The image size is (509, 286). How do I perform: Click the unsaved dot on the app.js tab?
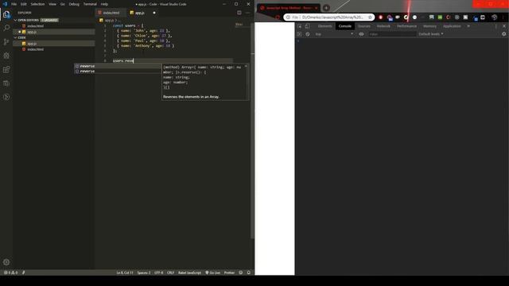[154, 13]
